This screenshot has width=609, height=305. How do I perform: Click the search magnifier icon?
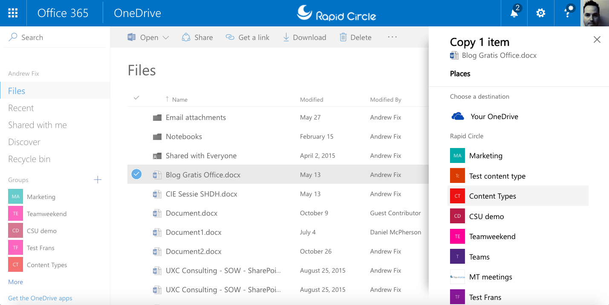(x=13, y=37)
